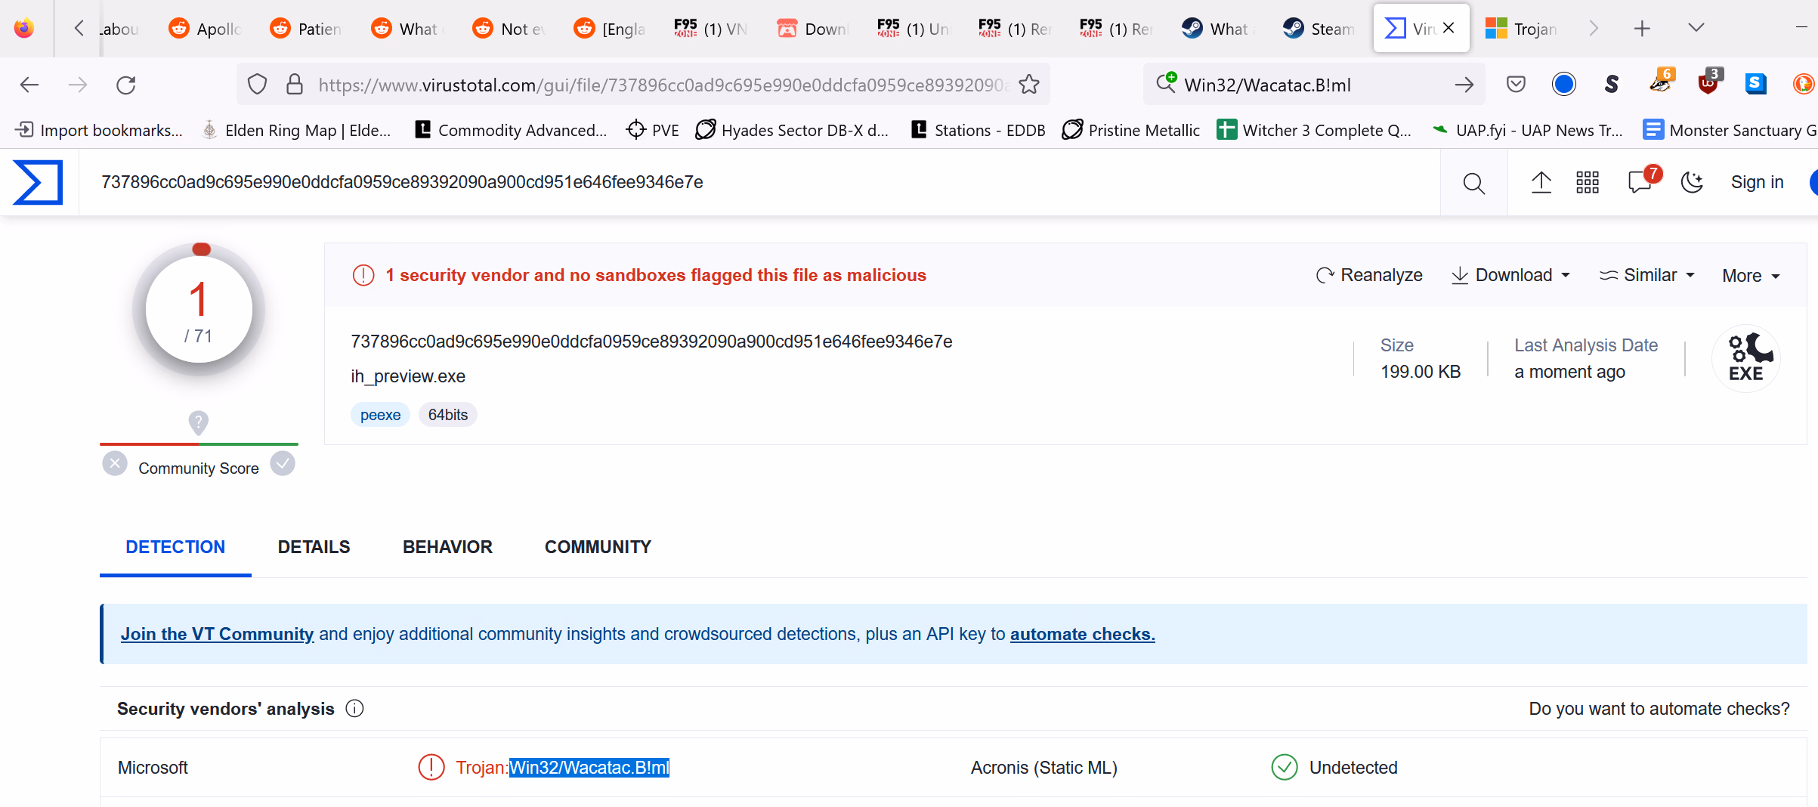Vote harmless with community score check icon
This screenshot has height=807, width=1818.
[283, 463]
